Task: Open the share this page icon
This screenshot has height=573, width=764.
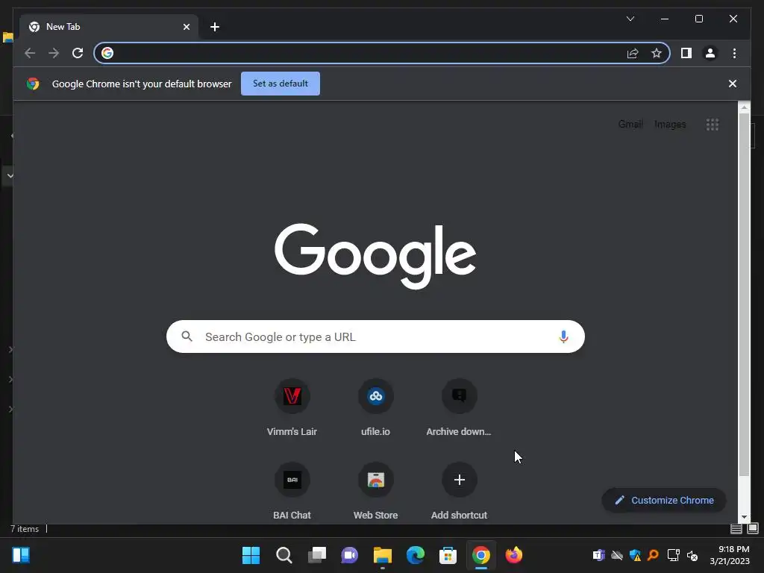Action: click(633, 53)
